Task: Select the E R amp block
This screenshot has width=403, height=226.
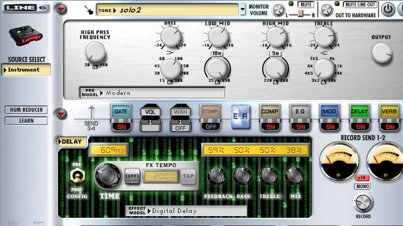Action: [240, 117]
